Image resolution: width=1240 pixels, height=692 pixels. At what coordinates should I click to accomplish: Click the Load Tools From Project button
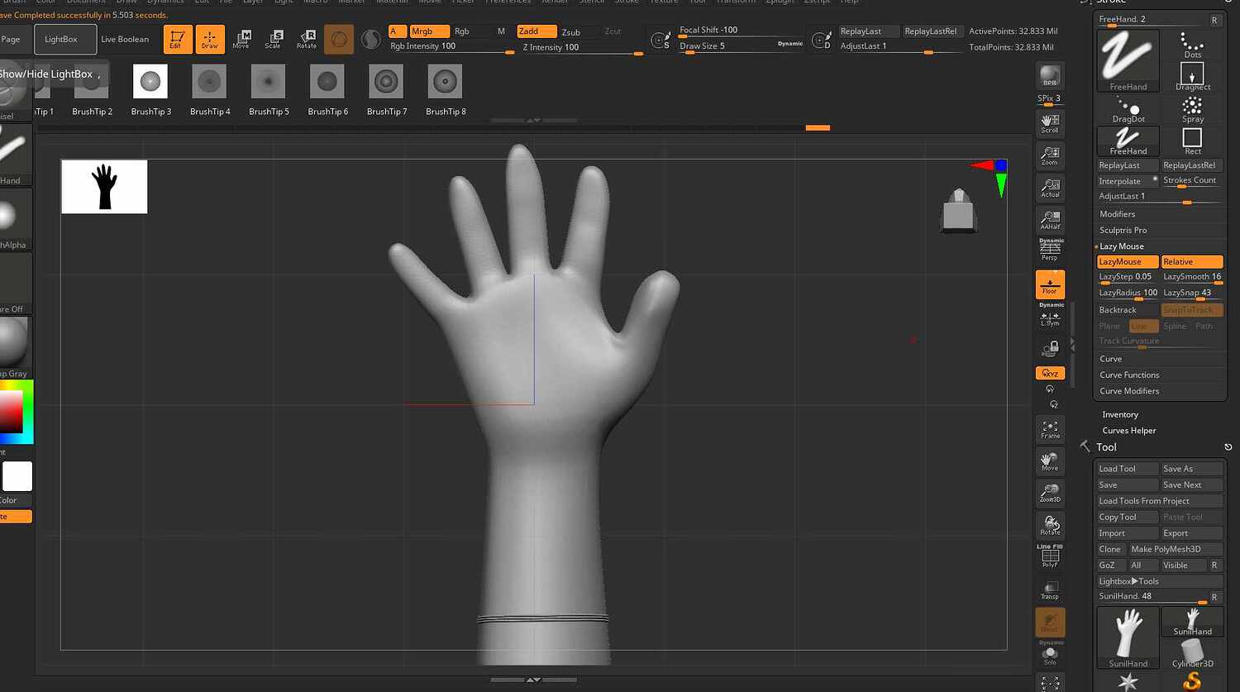click(x=1159, y=500)
